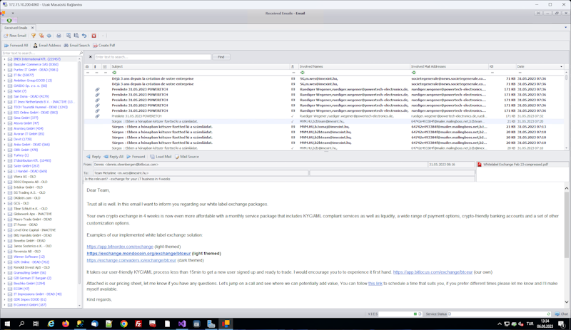Open Google Chrome from the taskbar
571x330 pixels.
[x=123, y=324]
